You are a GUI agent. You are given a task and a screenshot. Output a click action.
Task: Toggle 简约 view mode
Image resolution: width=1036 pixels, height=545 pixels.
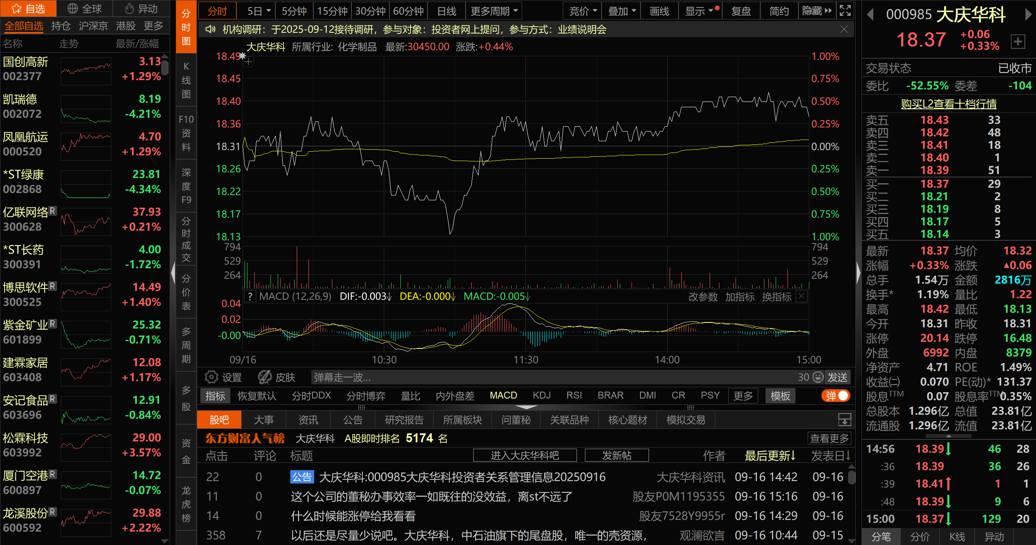tap(779, 11)
